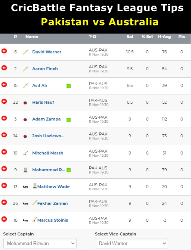Image resolution: width=191 pixels, height=250 pixels.
Task: Click the bat icon beside Asif Ali
Action: click(25, 86)
